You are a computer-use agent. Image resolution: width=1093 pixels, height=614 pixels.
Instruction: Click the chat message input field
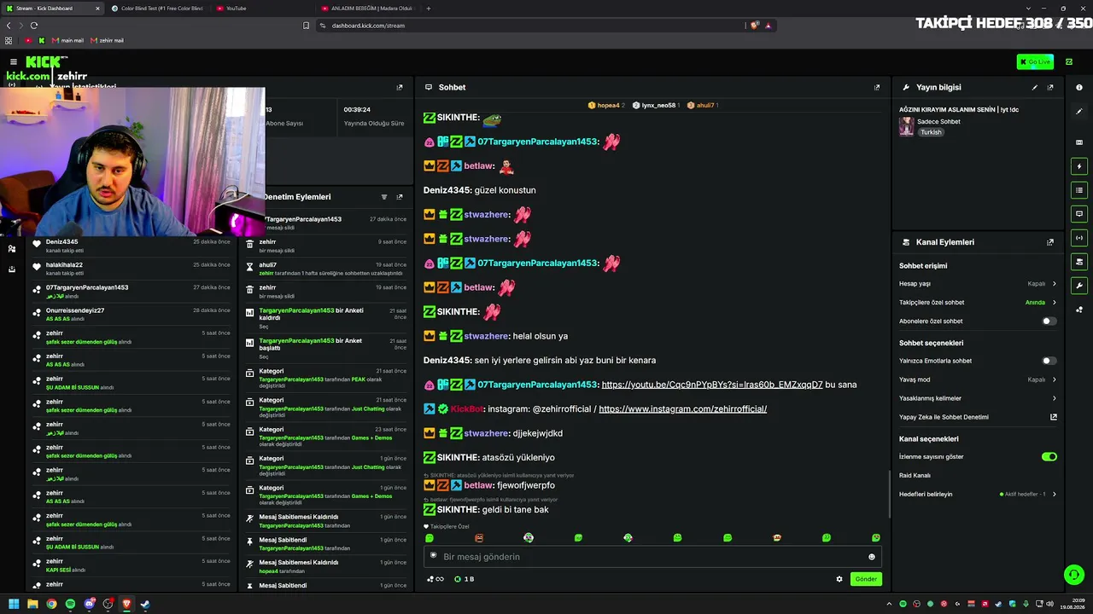tap(652, 557)
